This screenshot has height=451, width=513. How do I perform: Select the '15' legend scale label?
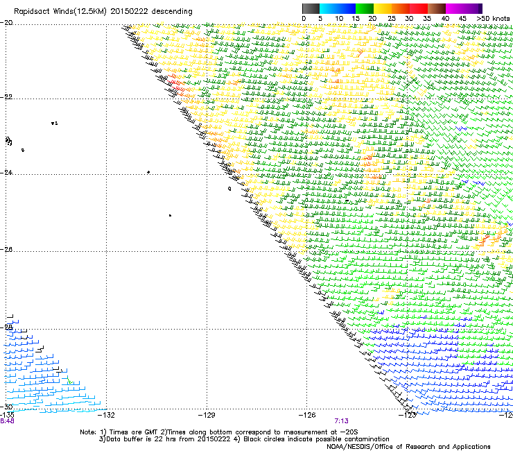coord(356,19)
